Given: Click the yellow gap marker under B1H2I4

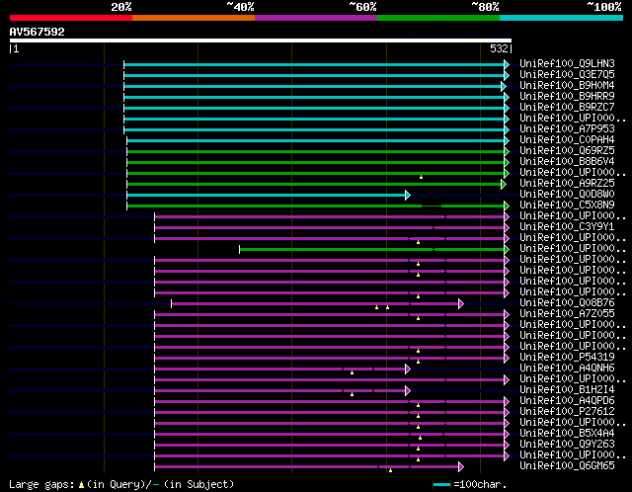Looking at the screenshot, I should tap(352, 394).
